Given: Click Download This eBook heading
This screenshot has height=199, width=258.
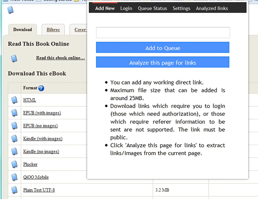Looking at the screenshot, I should pos(37,73).
